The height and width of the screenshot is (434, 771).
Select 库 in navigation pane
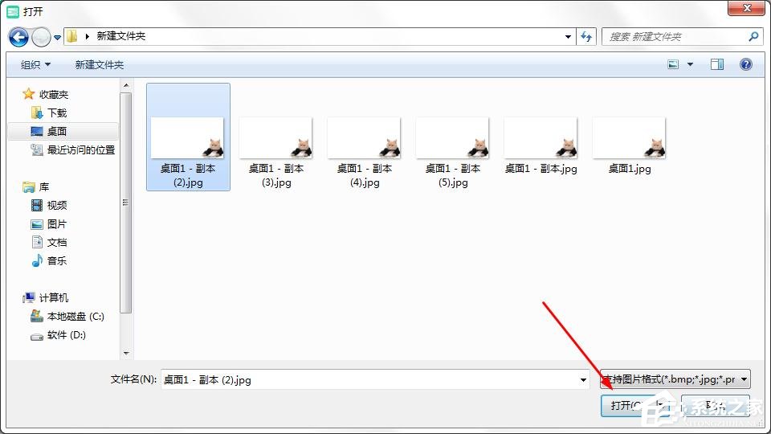44,187
